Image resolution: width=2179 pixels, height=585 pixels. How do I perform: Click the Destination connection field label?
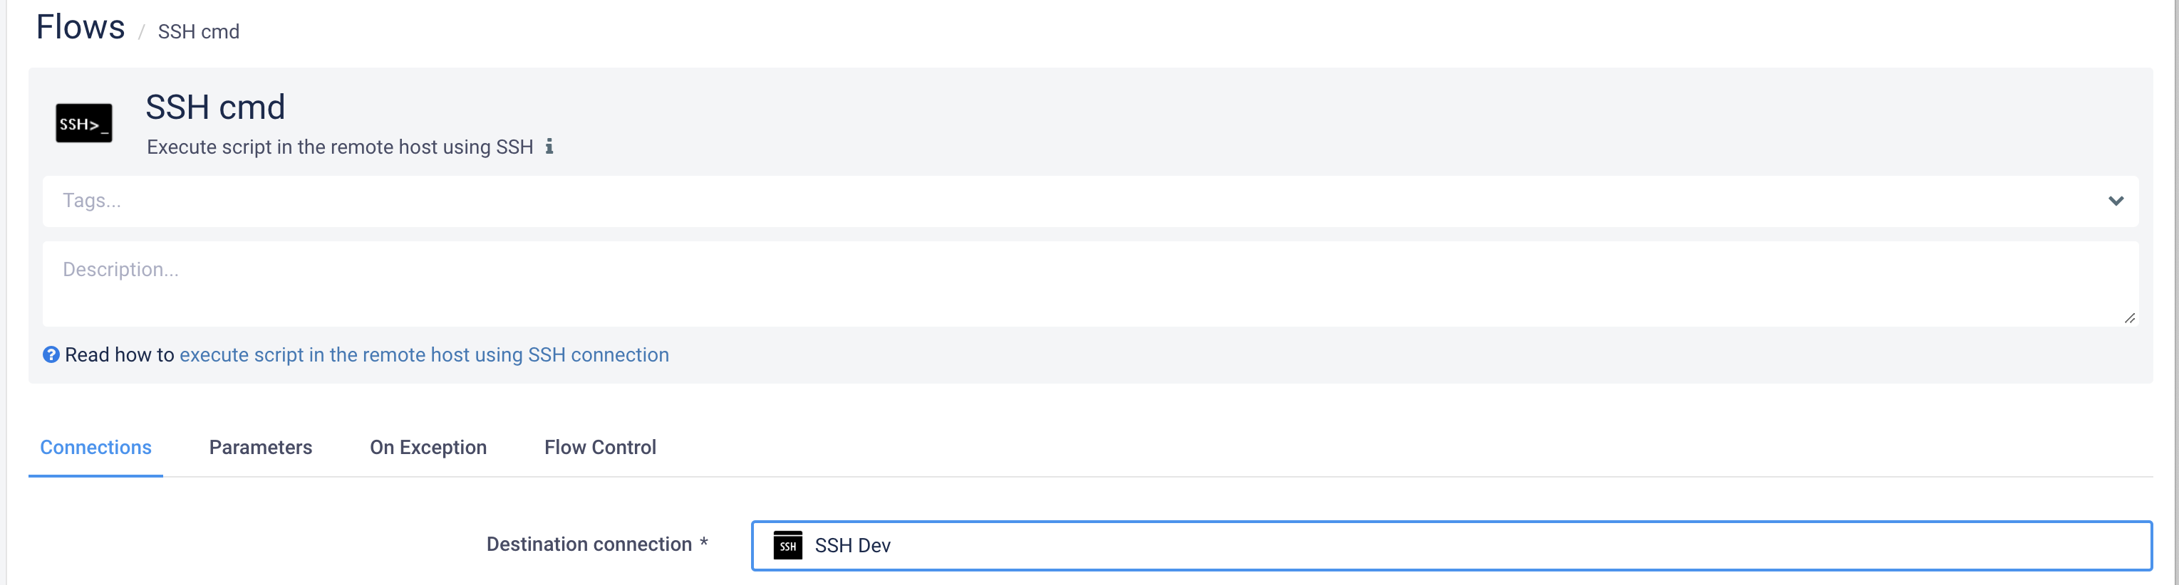[x=589, y=544]
